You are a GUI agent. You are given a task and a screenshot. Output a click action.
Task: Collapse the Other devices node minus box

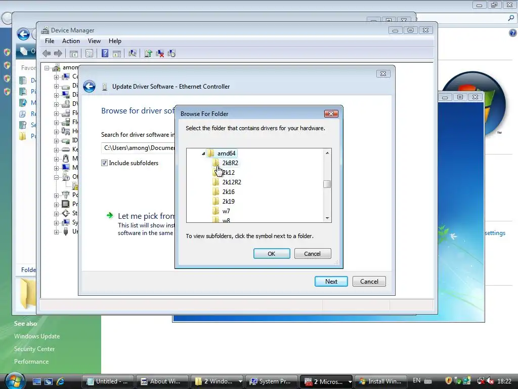56,177
